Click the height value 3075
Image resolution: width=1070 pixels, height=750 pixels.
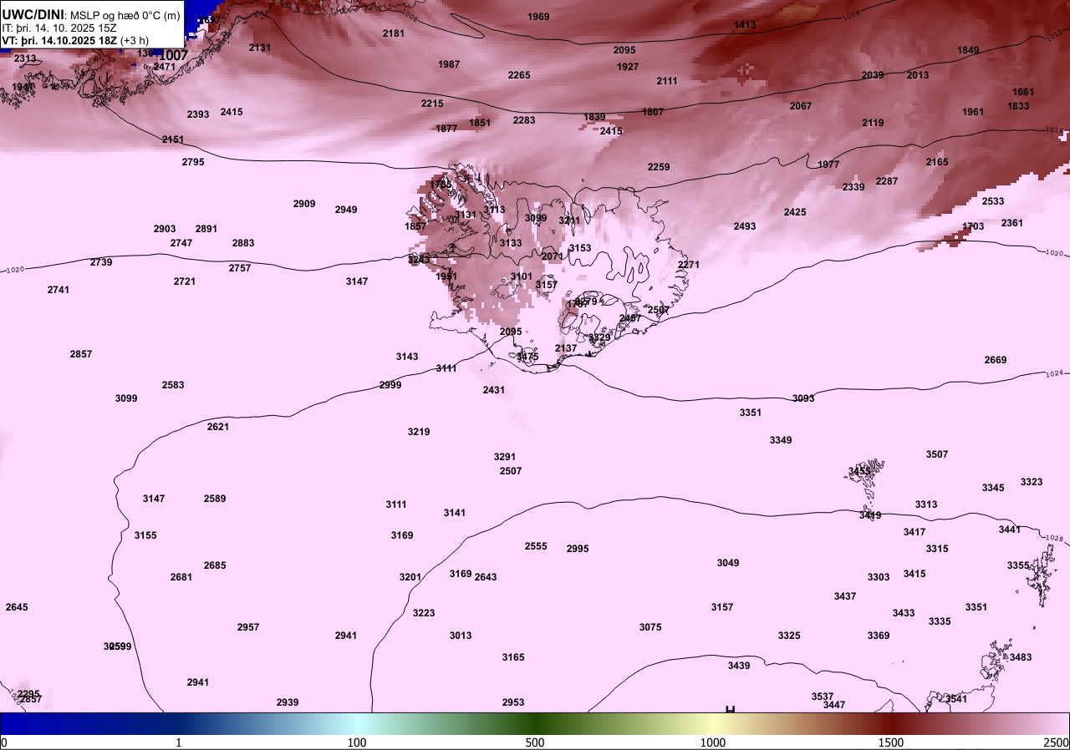pos(650,627)
